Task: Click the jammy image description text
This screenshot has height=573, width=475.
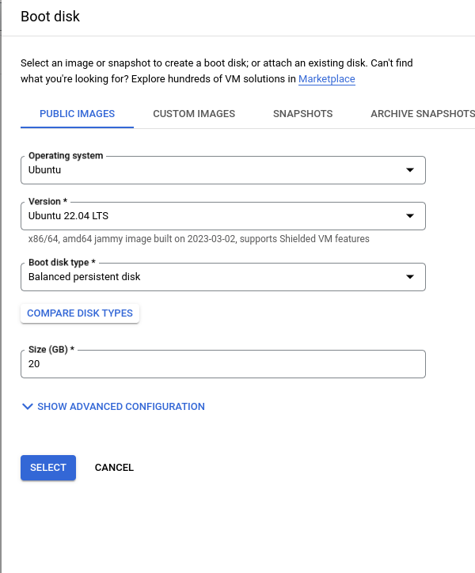Action: [199, 239]
